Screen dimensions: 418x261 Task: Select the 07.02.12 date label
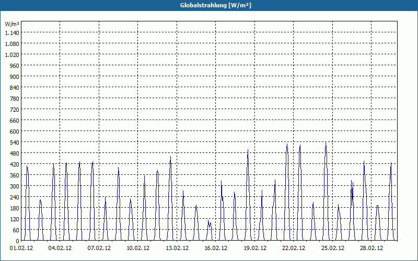click(99, 248)
